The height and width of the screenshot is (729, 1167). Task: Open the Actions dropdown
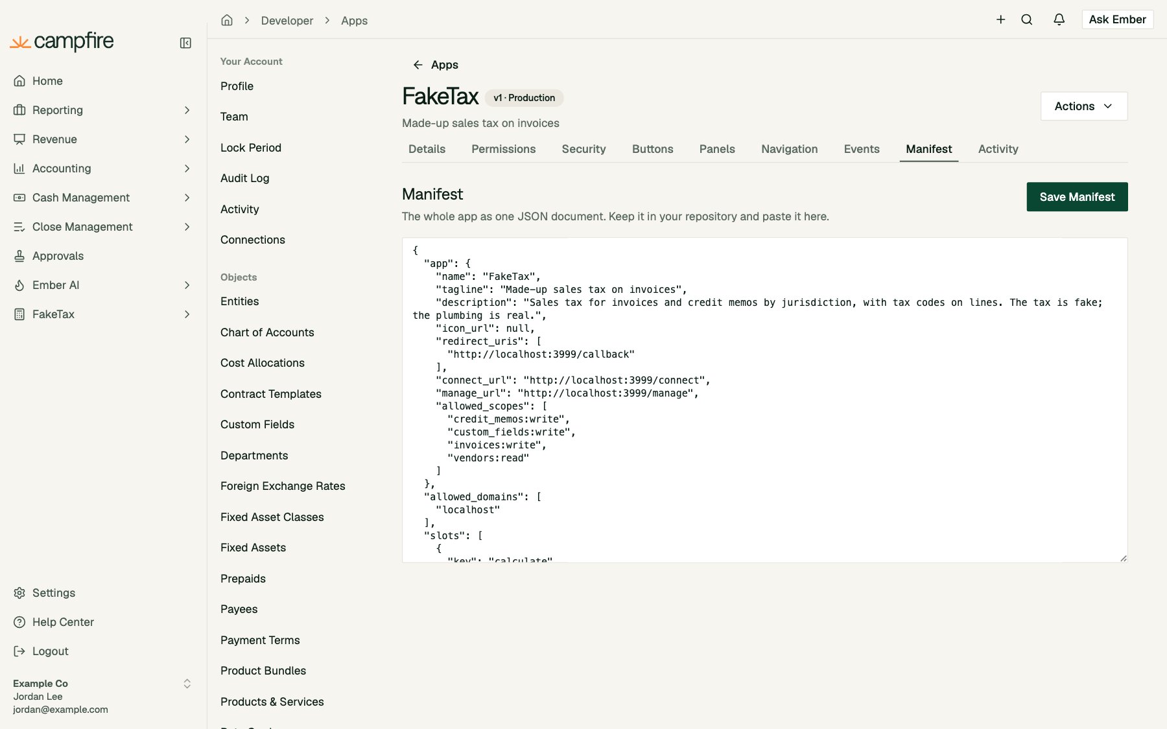tap(1084, 106)
